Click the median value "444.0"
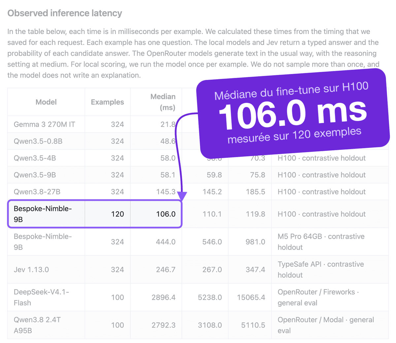The height and width of the screenshot is (343, 396). (x=166, y=242)
